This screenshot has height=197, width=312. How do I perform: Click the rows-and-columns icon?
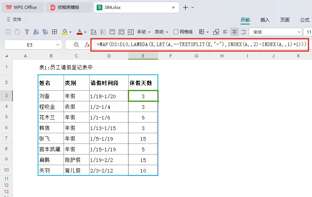[93, 32]
